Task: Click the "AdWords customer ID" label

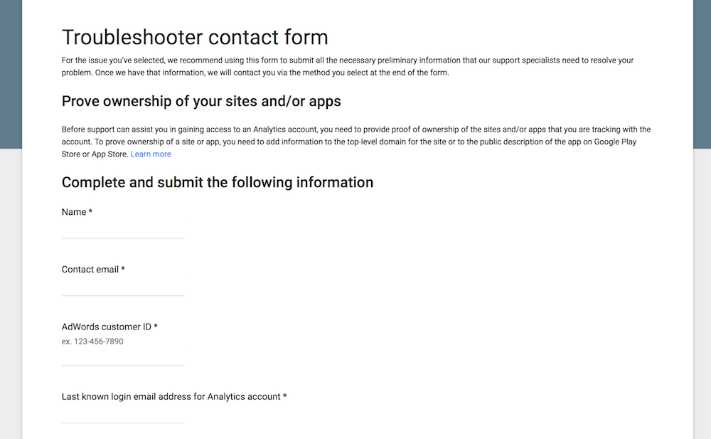Action: click(x=106, y=327)
